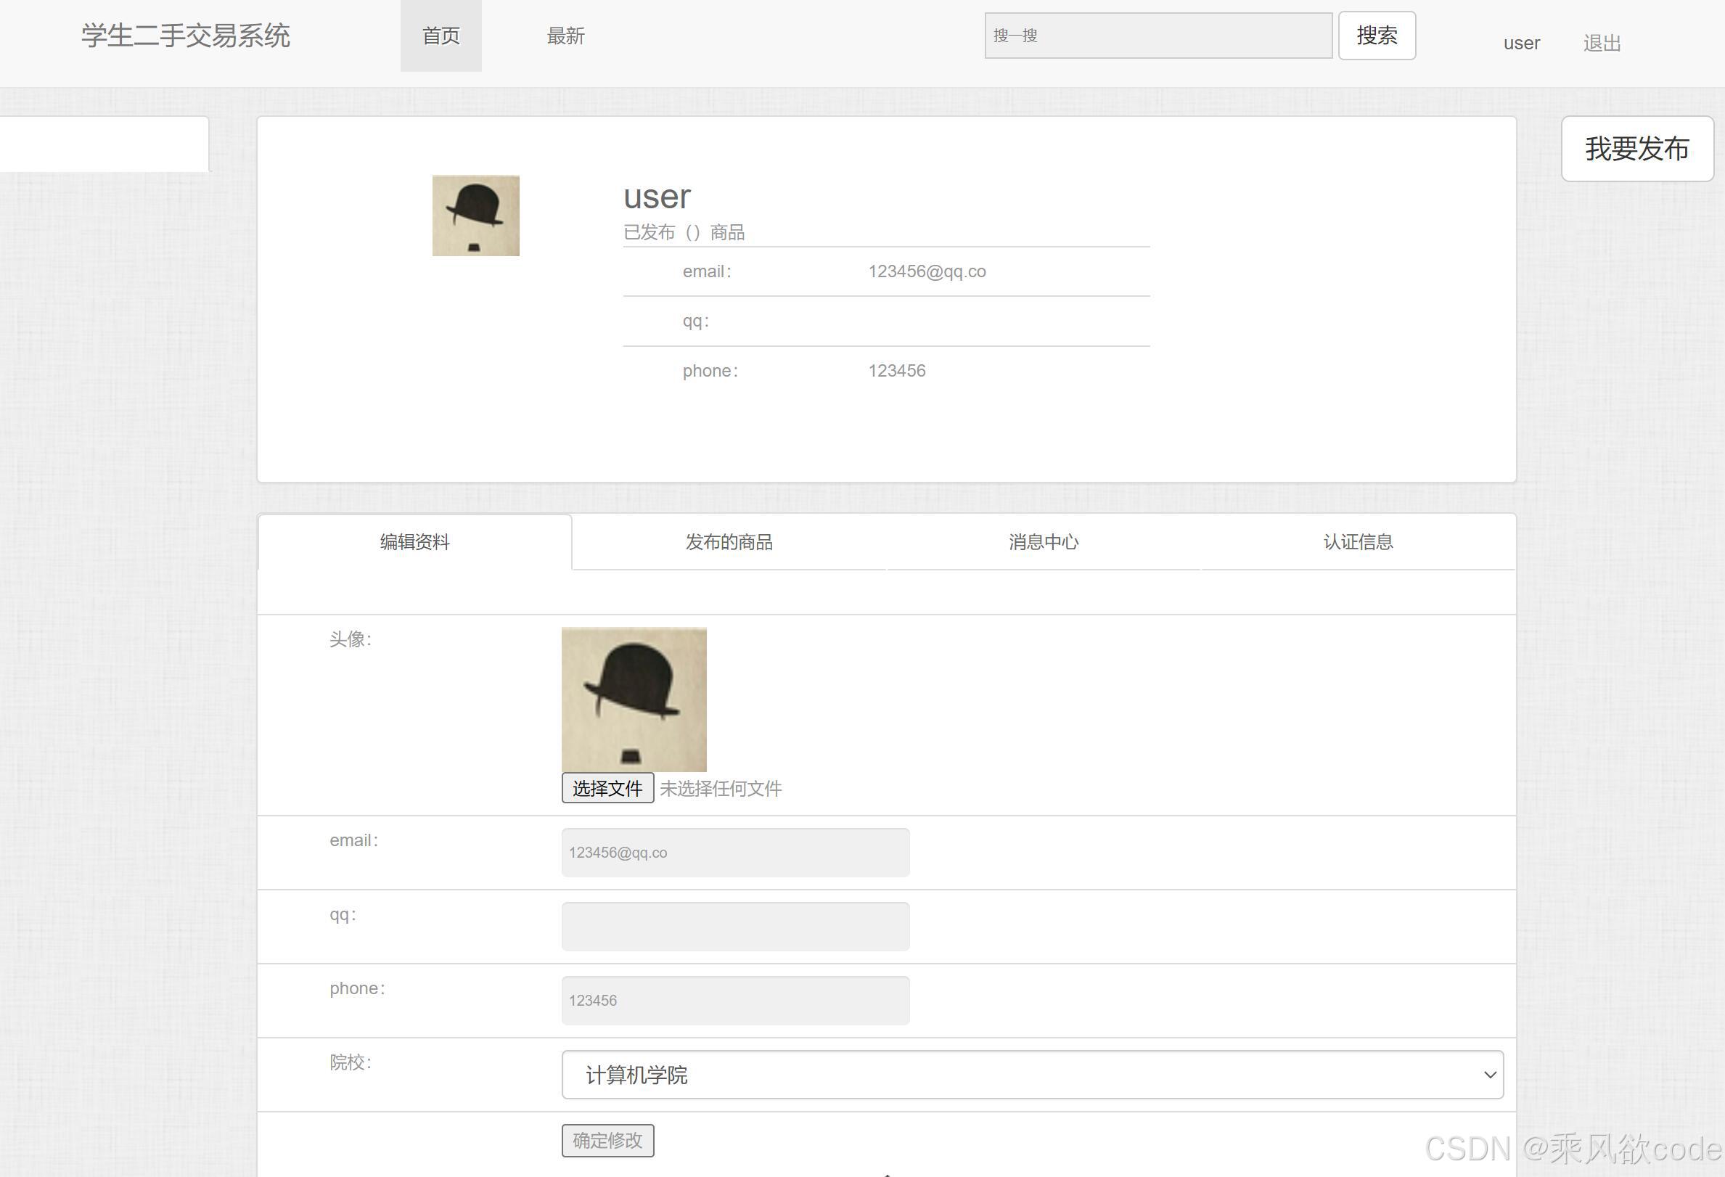
Task: Switch to the 发布的商品 tab
Action: click(x=729, y=542)
